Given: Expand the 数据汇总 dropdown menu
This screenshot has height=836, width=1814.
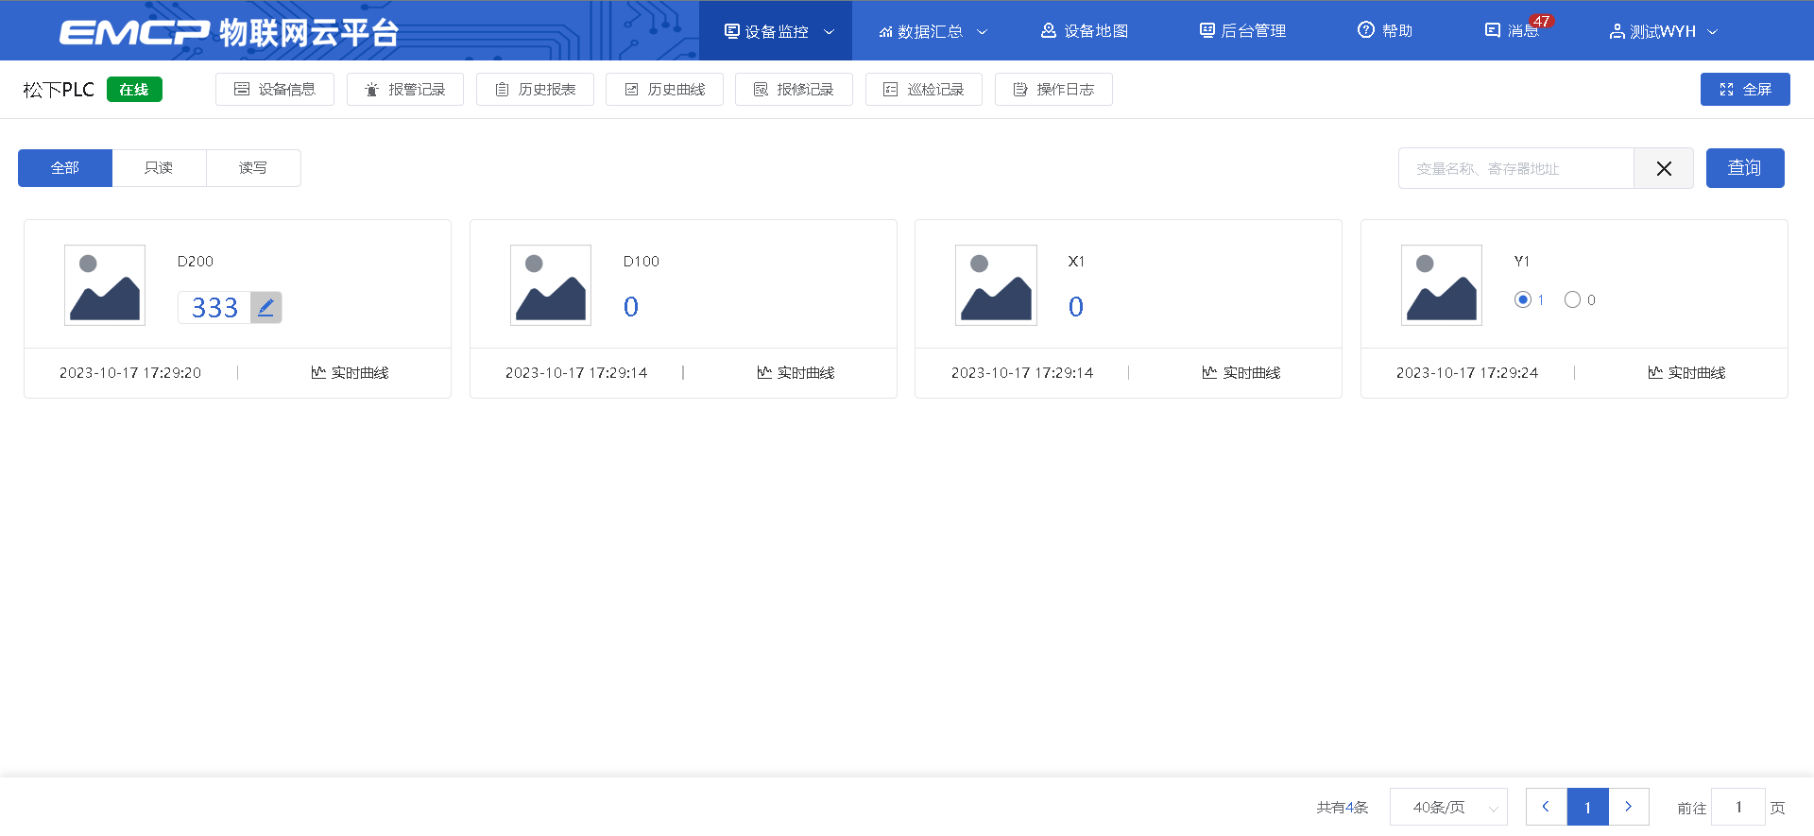Looking at the screenshot, I should [x=932, y=31].
